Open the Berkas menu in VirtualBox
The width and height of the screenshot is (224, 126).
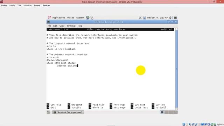point(4,6)
